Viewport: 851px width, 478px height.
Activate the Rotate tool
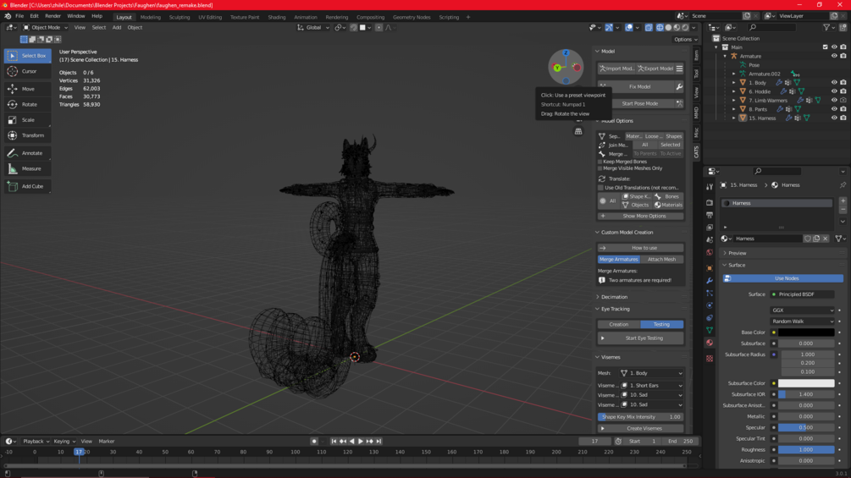(x=28, y=104)
